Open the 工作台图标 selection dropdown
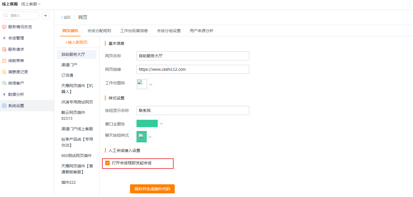This screenshot has height=197, width=413. coord(150,84)
